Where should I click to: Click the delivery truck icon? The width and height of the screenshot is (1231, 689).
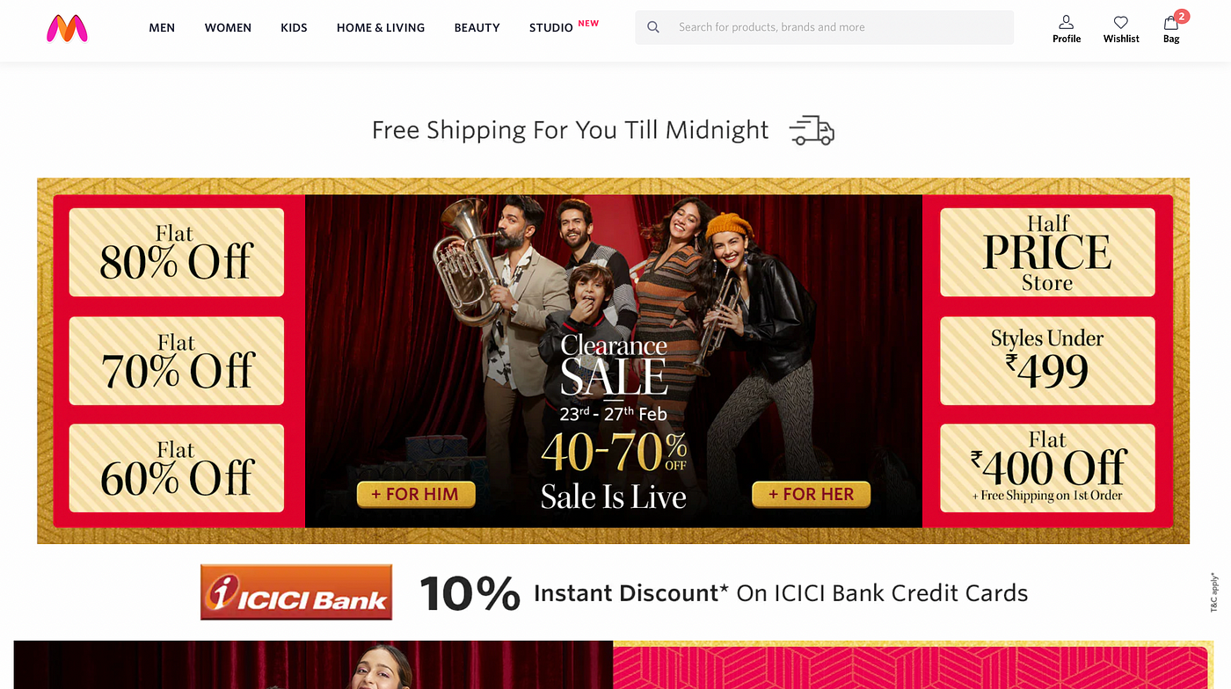point(812,130)
